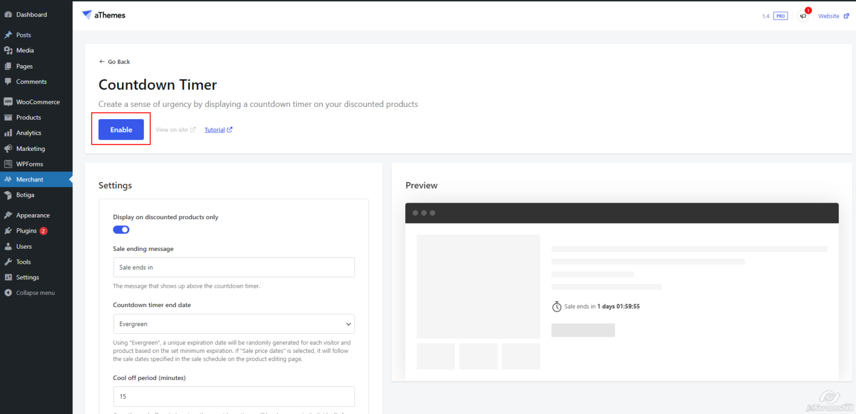Click the aThemes logo
Image resolution: width=856 pixels, height=414 pixels.
(x=104, y=15)
